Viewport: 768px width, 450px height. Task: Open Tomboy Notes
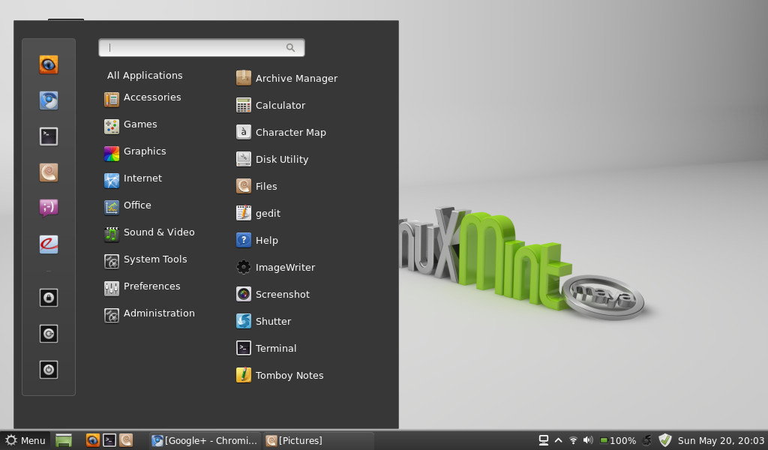pos(288,375)
